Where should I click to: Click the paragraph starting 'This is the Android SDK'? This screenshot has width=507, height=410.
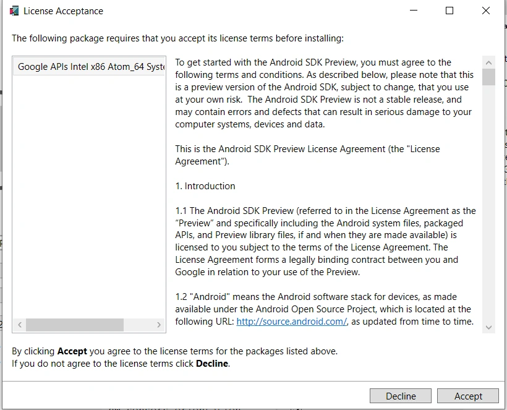(x=307, y=155)
